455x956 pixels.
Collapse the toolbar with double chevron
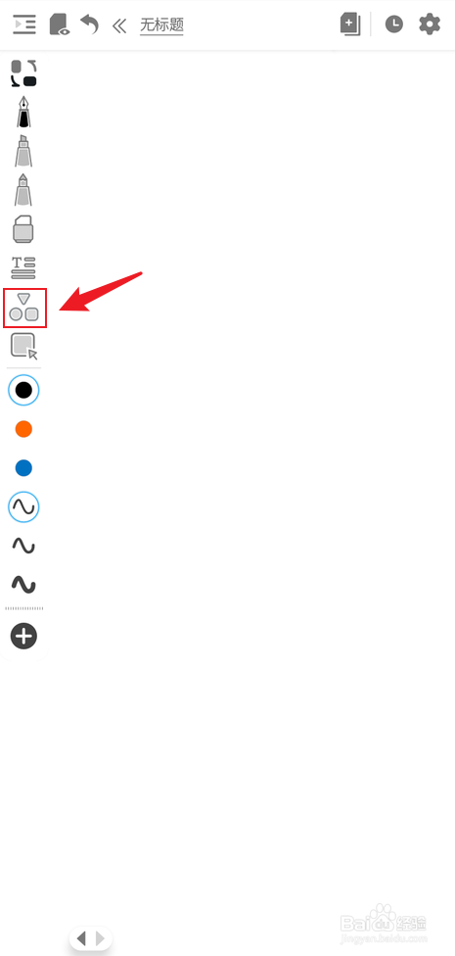[x=119, y=25]
